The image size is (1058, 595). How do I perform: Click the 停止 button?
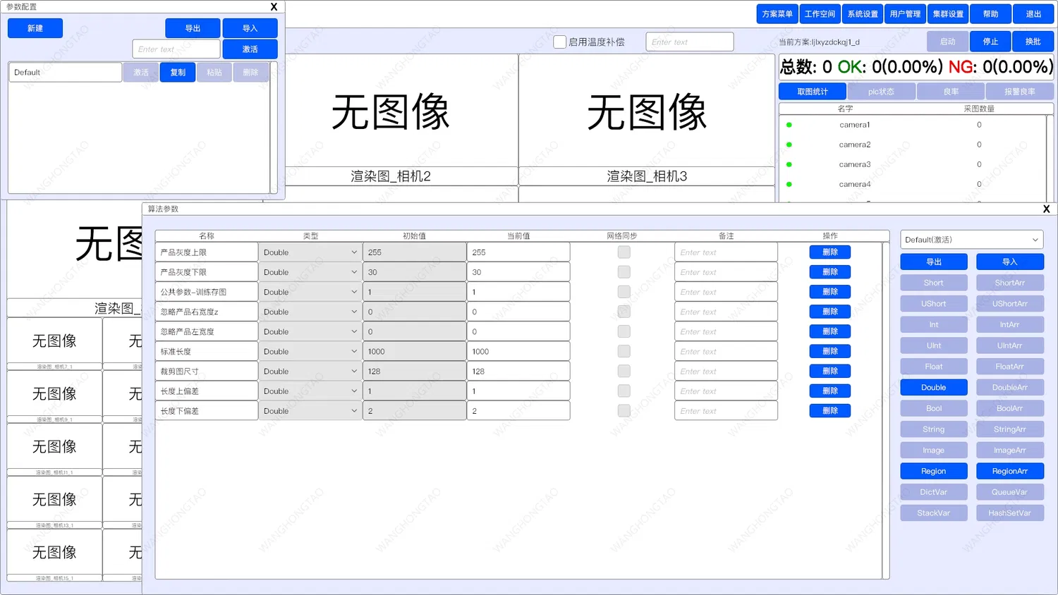pos(990,42)
